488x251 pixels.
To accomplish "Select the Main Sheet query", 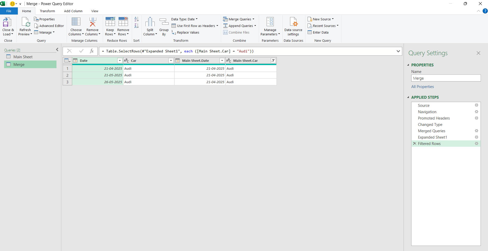I will 30,57.
